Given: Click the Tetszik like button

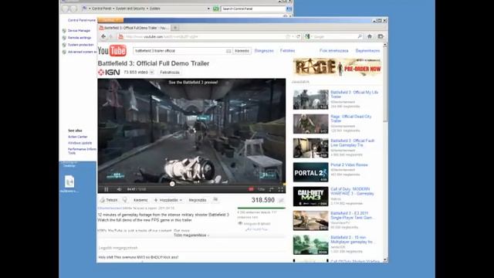Looking at the screenshot, I should tap(109, 200).
